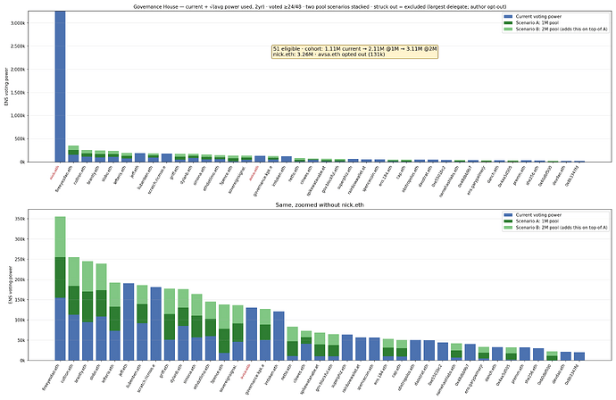Click the yellow cohort summary annotation box
616x400 pixels.
point(354,52)
